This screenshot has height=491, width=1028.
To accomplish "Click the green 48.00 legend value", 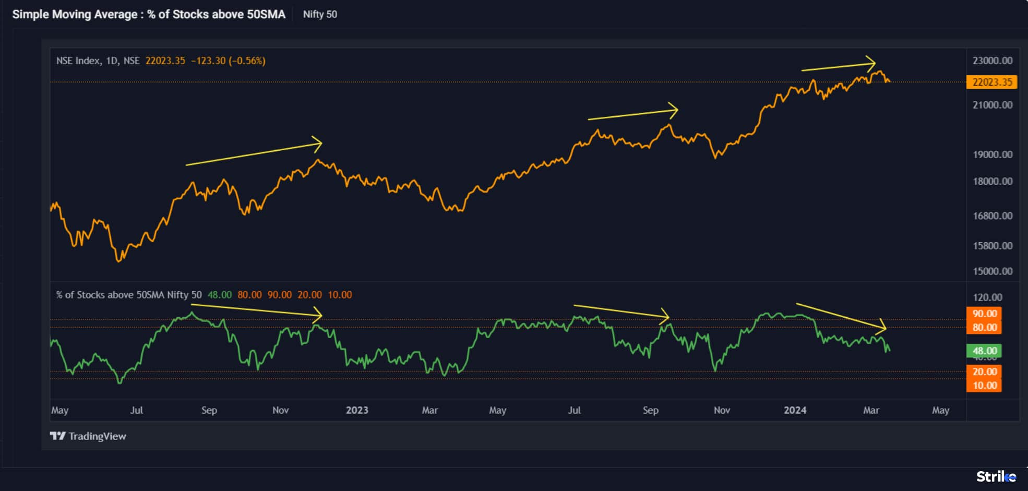I will click(220, 295).
